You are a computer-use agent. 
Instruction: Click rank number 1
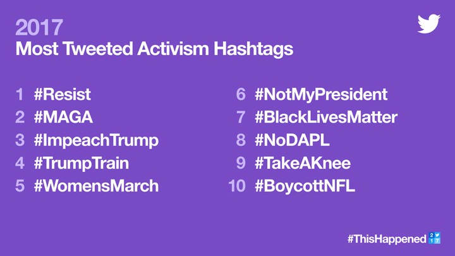(20, 95)
